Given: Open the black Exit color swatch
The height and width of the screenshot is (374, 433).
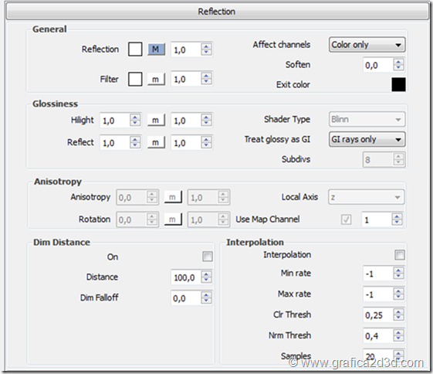Looking at the screenshot, I should pos(398,84).
